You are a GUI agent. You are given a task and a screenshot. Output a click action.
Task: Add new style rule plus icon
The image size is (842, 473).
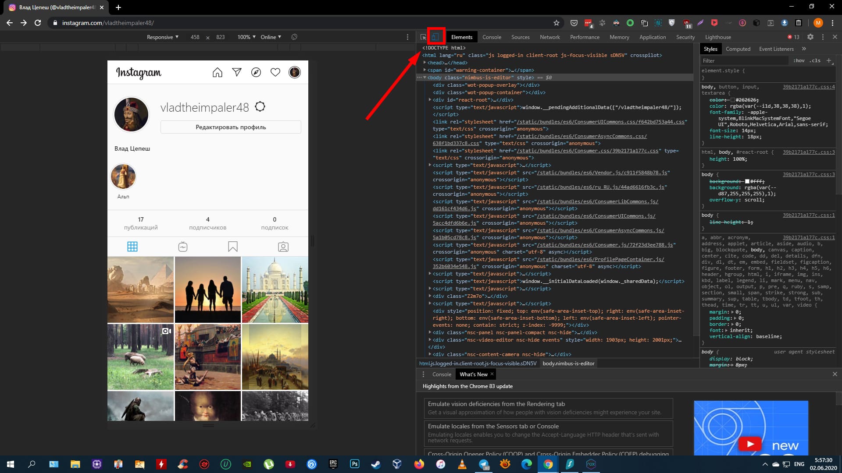coord(829,60)
